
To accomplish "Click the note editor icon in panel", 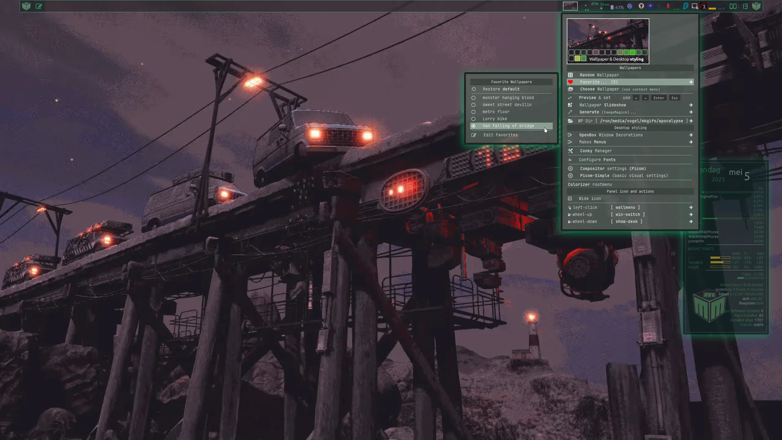I will point(39,6).
